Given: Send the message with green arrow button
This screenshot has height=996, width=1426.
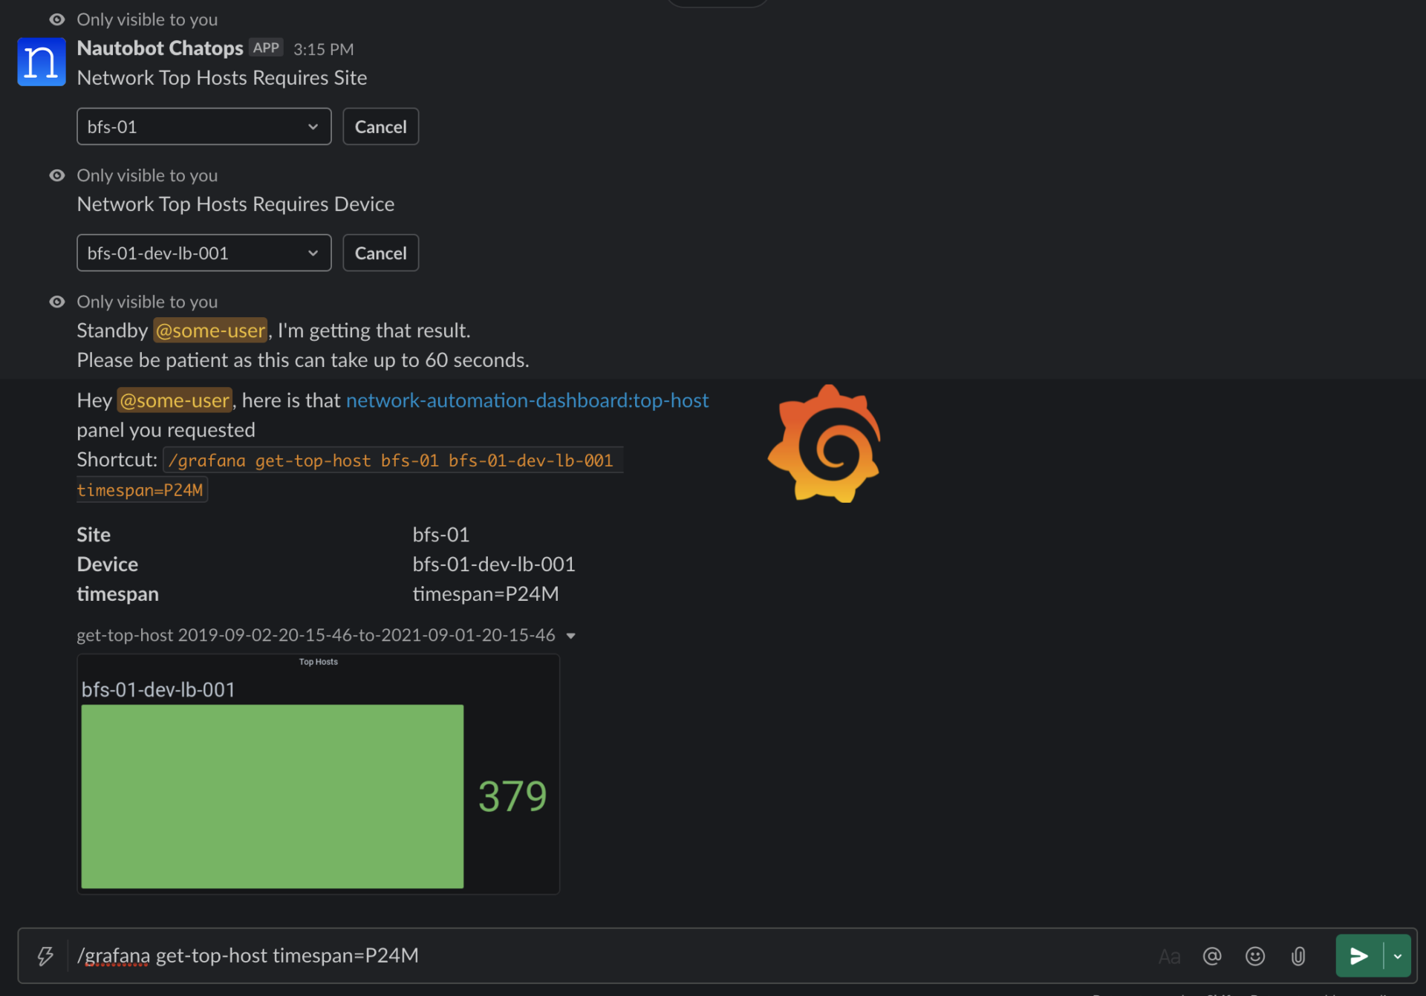Looking at the screenshot, I should point(1359,956).
